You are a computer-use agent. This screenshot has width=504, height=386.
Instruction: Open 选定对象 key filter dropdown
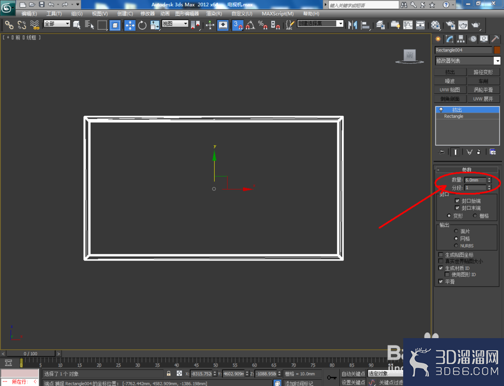[x=386, y=373]
